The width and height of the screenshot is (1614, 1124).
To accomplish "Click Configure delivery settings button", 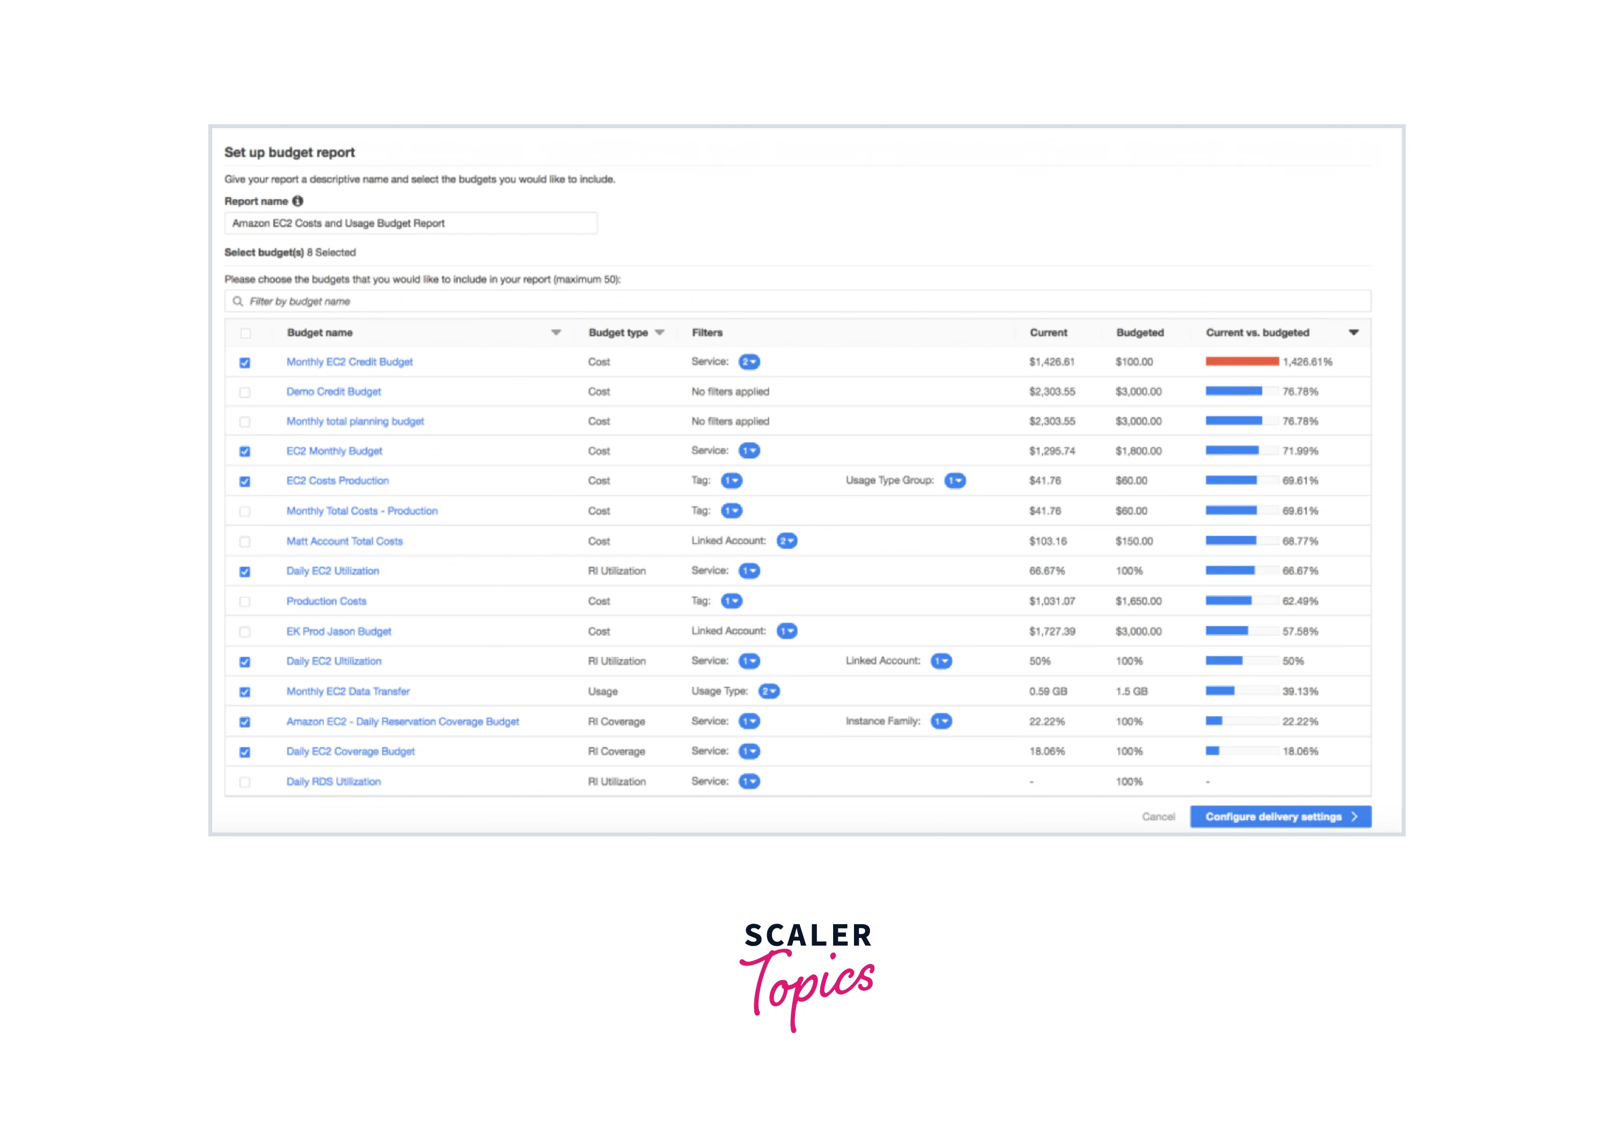I will click(1280, 816).
